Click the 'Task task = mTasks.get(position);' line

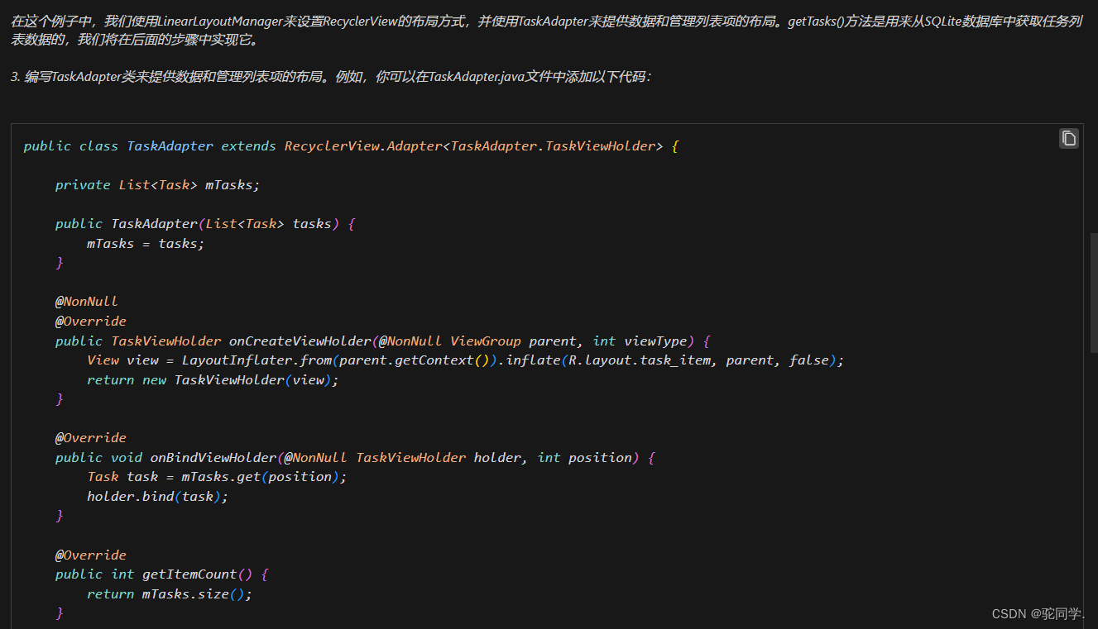pyautogui.click(x=217, y=477)
